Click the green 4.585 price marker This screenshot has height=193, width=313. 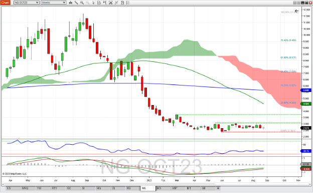pos(306,104)
